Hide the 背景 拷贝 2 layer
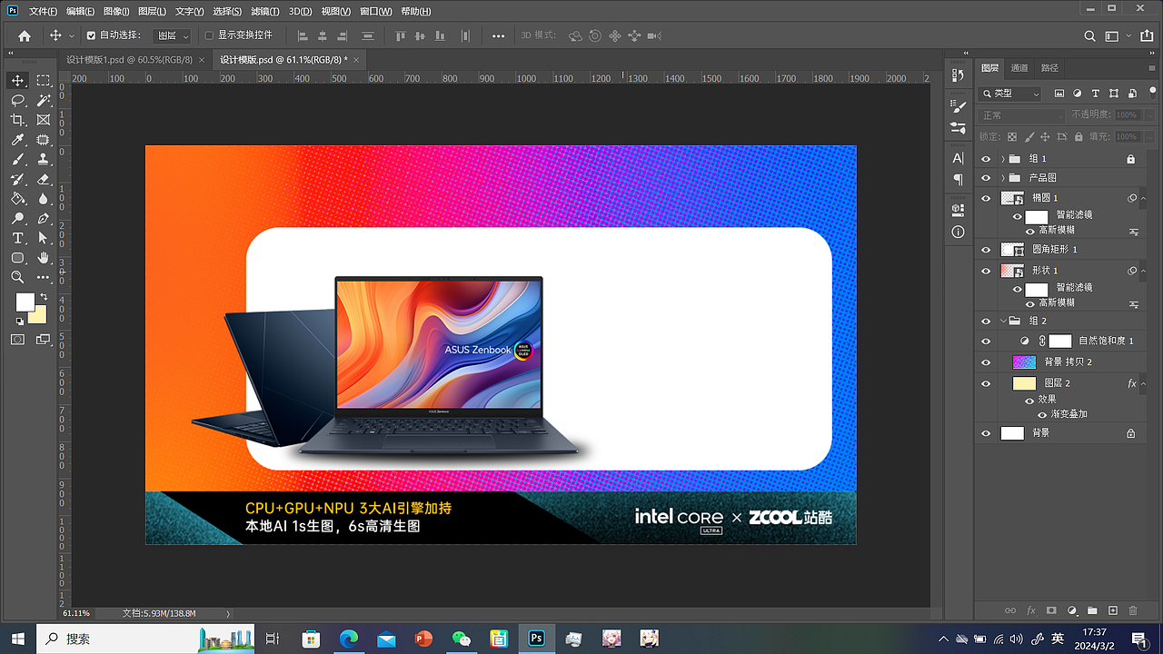 pos(986,362)
